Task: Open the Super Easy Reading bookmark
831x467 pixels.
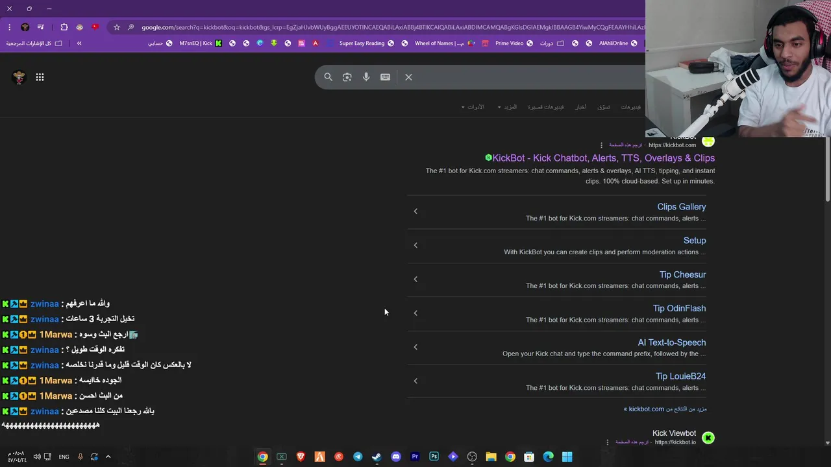Action: click(367, 43)
